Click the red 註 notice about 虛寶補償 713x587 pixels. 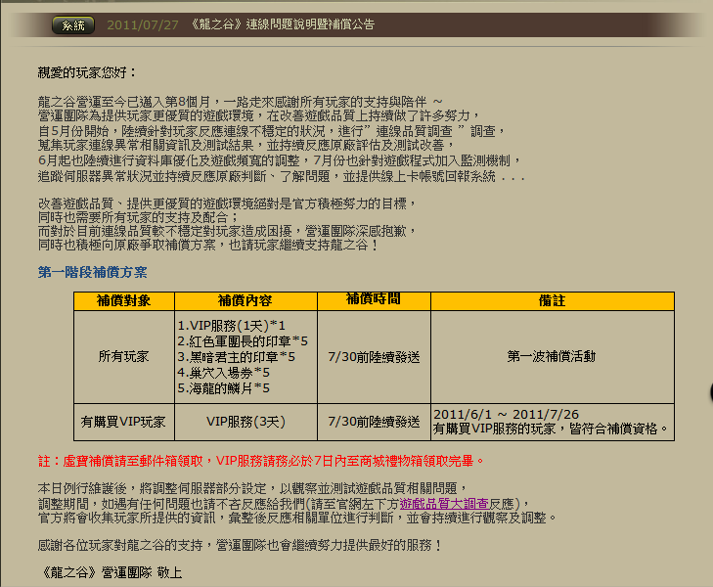261,460
